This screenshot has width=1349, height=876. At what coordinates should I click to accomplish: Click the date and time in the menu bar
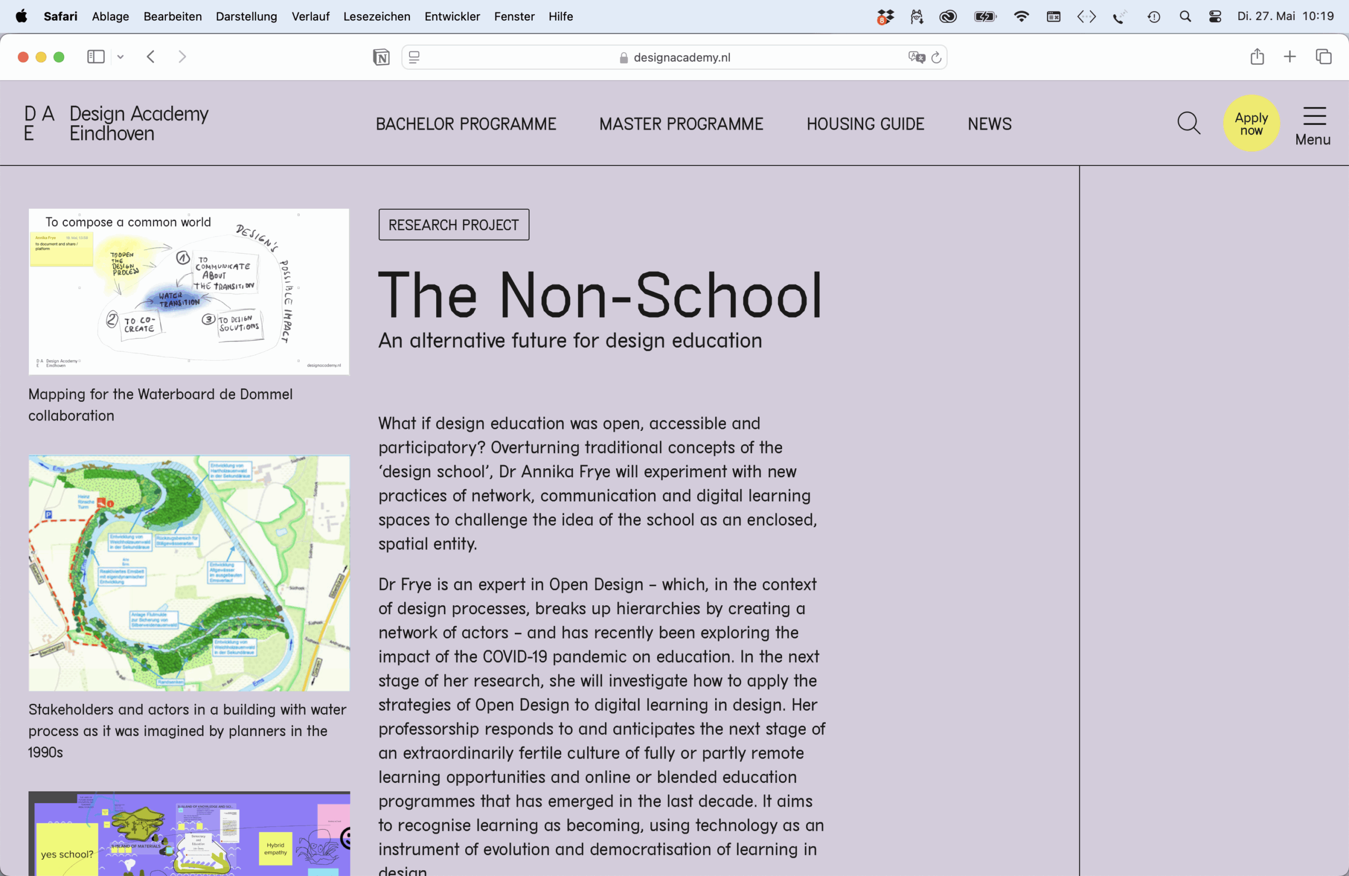click(1286, 16)
